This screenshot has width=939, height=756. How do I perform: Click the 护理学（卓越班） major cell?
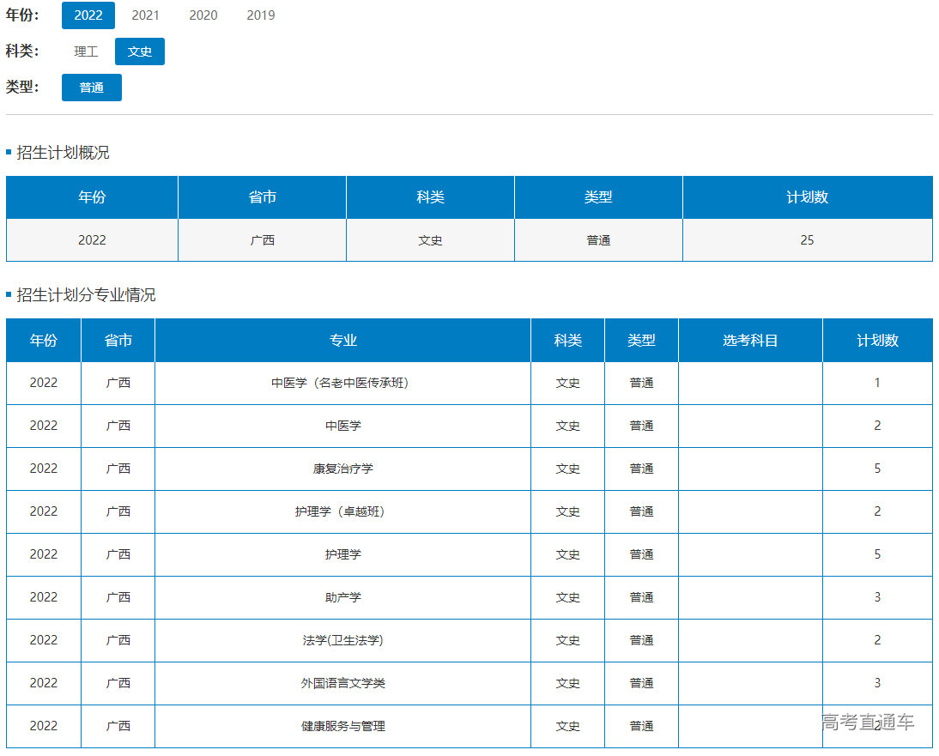tap(341, 511)
